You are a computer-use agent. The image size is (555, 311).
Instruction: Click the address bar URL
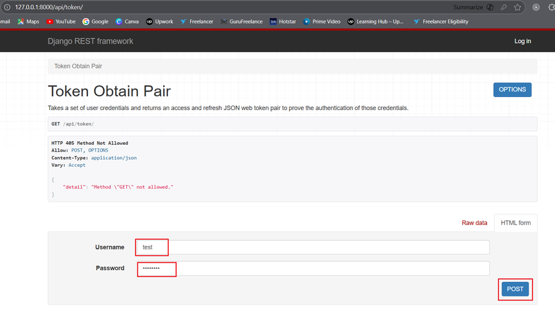coord(49,7)
